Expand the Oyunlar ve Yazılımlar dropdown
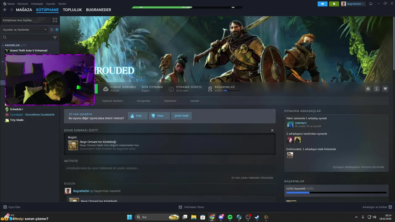This screenshot has height=222, width=395. point(25,30)
